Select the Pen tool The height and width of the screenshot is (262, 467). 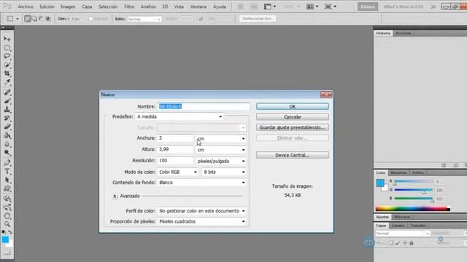tap(7, 163)
